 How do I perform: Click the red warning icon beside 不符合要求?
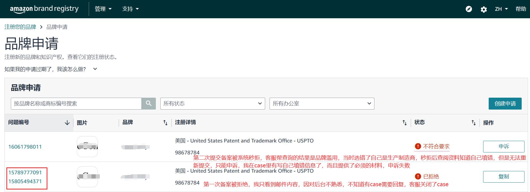[418, 146]
